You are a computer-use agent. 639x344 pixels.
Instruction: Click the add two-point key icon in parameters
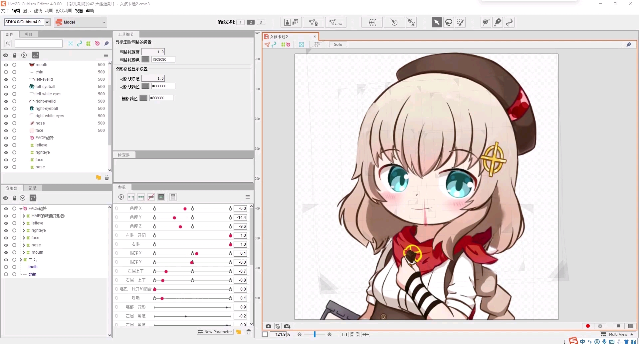(131, 197)
